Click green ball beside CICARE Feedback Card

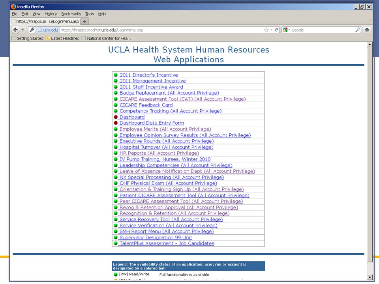coord(116,105)
